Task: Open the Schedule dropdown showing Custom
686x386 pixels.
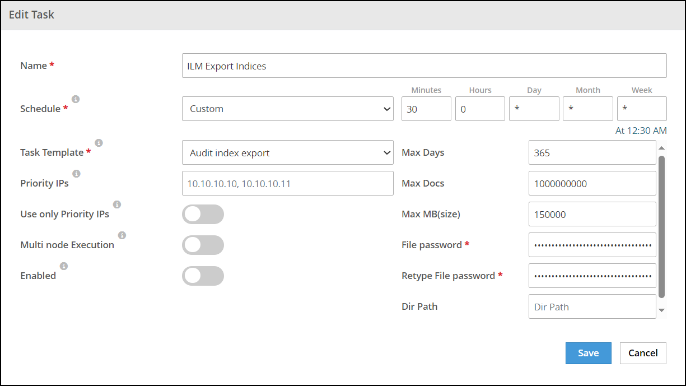Action: tap(287, 109)
